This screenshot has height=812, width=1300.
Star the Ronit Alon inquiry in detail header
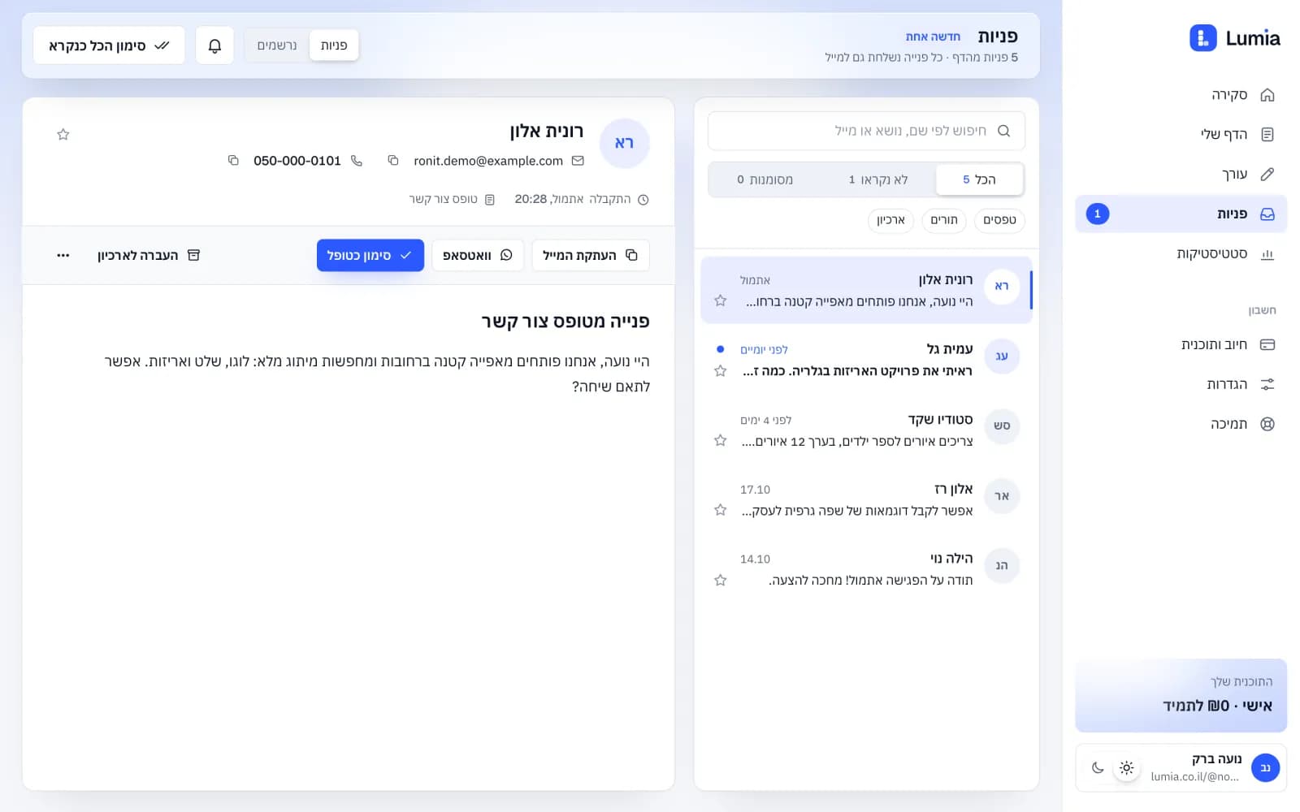(x=63, y=135)
